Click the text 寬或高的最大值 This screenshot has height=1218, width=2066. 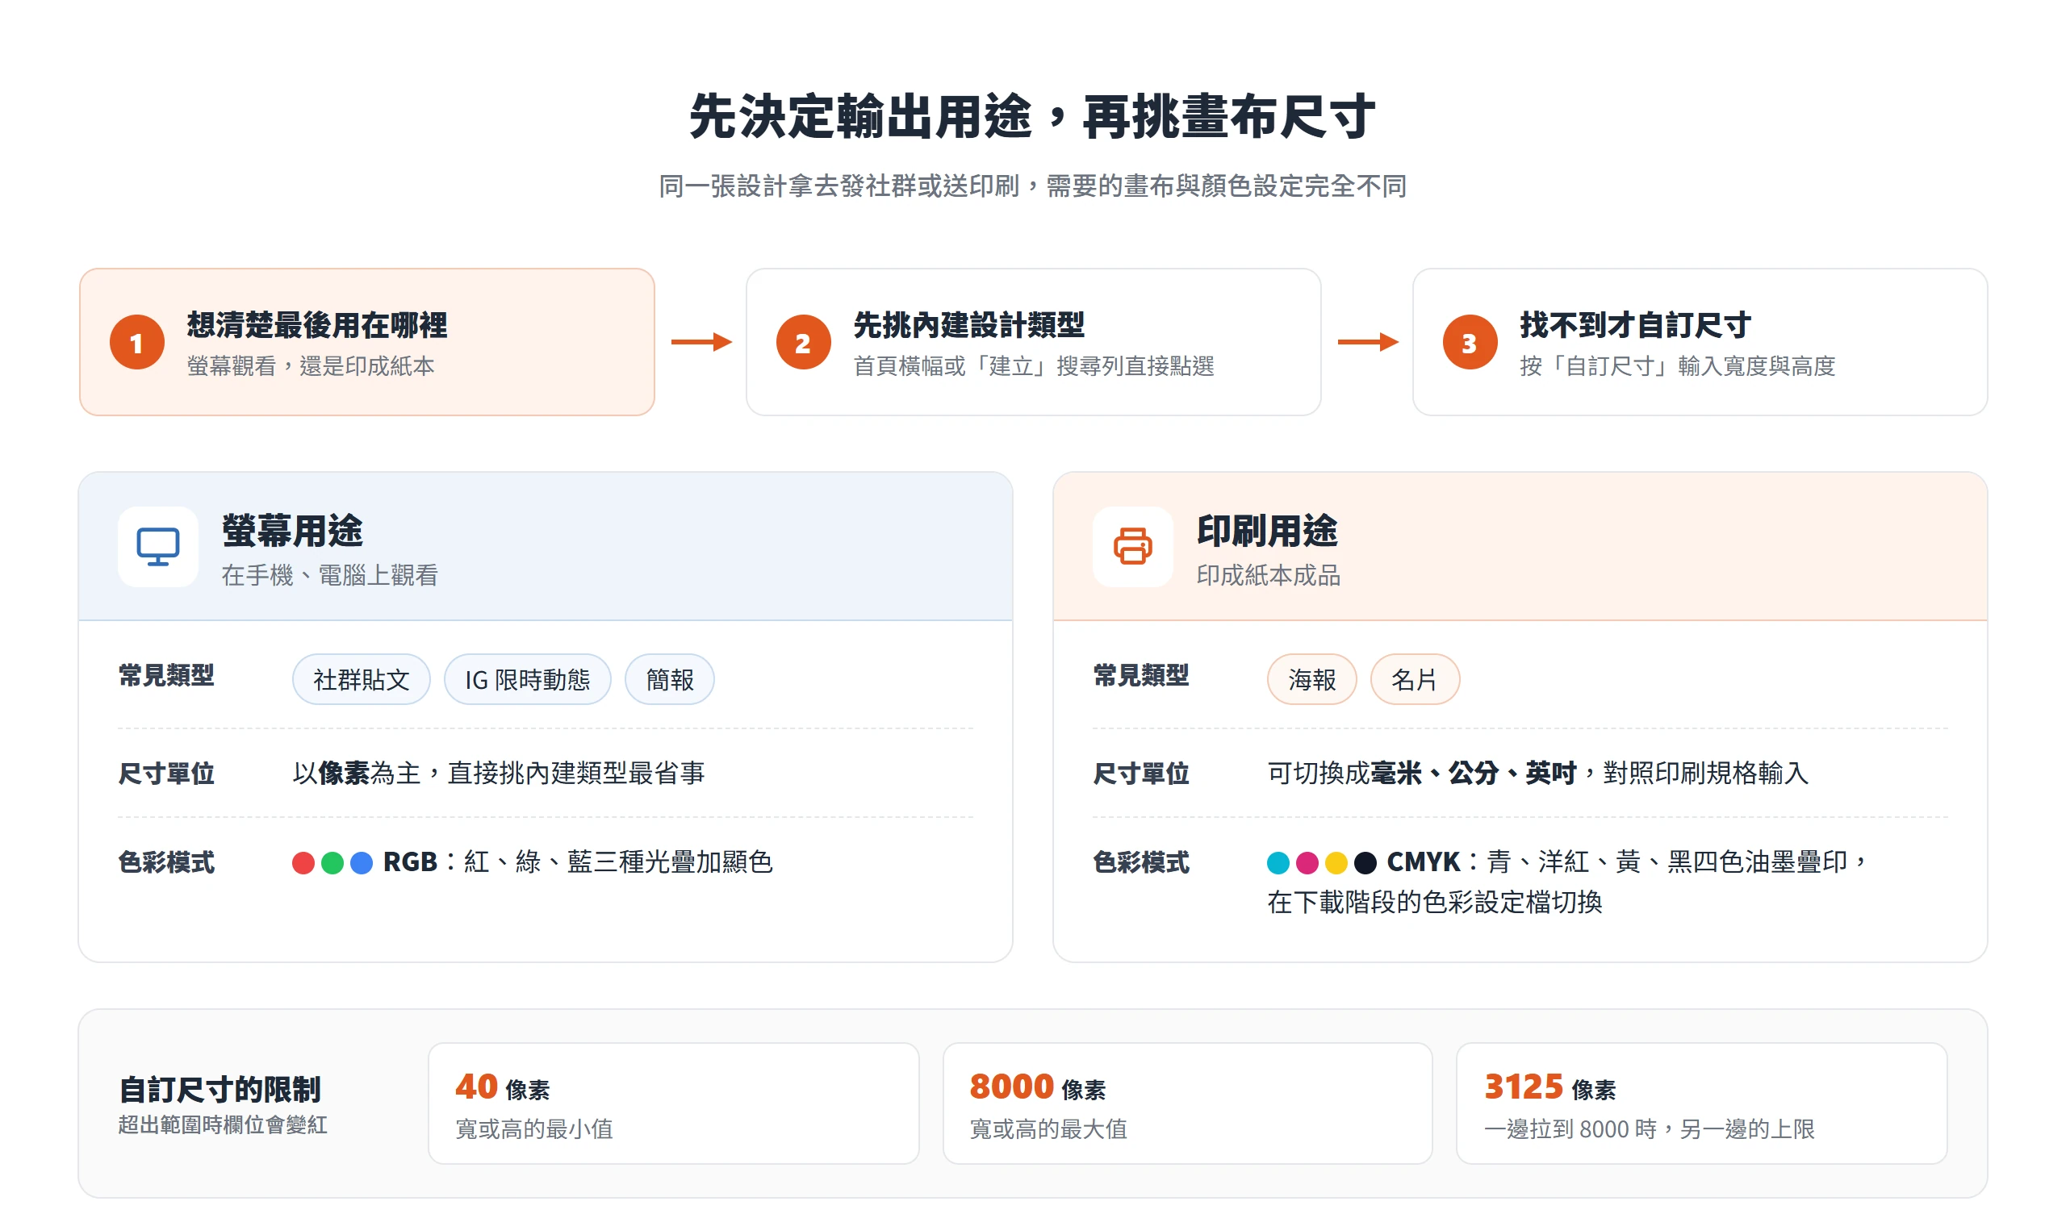point(1048,1129)
